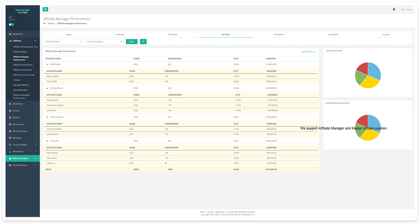
Task: Open the All Whitelabels dropdown
Action: (63, 42)
